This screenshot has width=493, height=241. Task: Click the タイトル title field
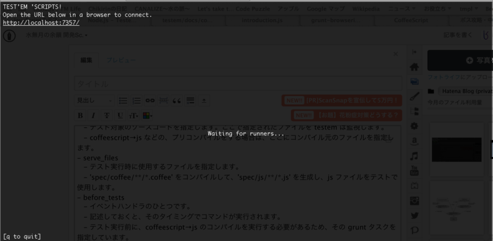(238, 84)
